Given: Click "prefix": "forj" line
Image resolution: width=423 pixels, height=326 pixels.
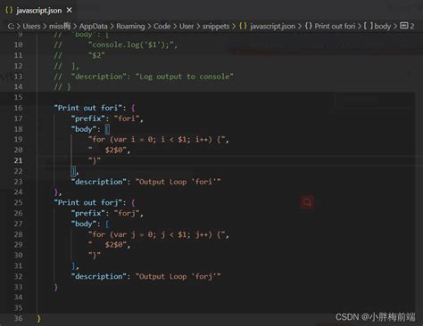Looking at the screenshot, I should click(x=107, y=213).
